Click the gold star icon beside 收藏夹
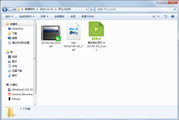This screenshot has width=179, height=120. (x=7, y=24)
